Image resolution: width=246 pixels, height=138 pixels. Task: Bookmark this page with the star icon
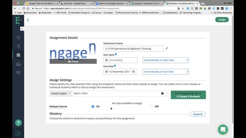(x=183, y=8)
